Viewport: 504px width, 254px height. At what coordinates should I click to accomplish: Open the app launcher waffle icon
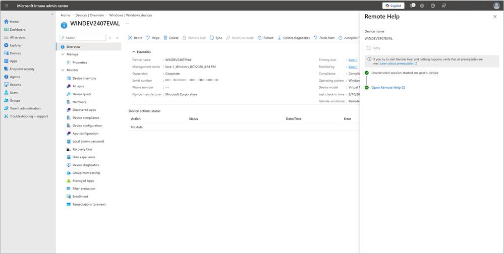click(6, 6)
